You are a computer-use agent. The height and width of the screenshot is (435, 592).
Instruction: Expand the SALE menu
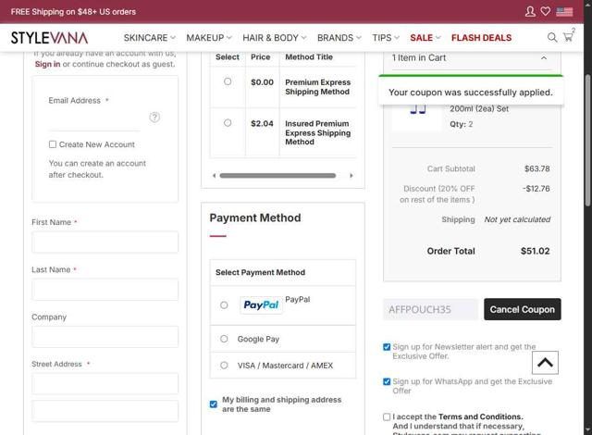tap(425, 38)
